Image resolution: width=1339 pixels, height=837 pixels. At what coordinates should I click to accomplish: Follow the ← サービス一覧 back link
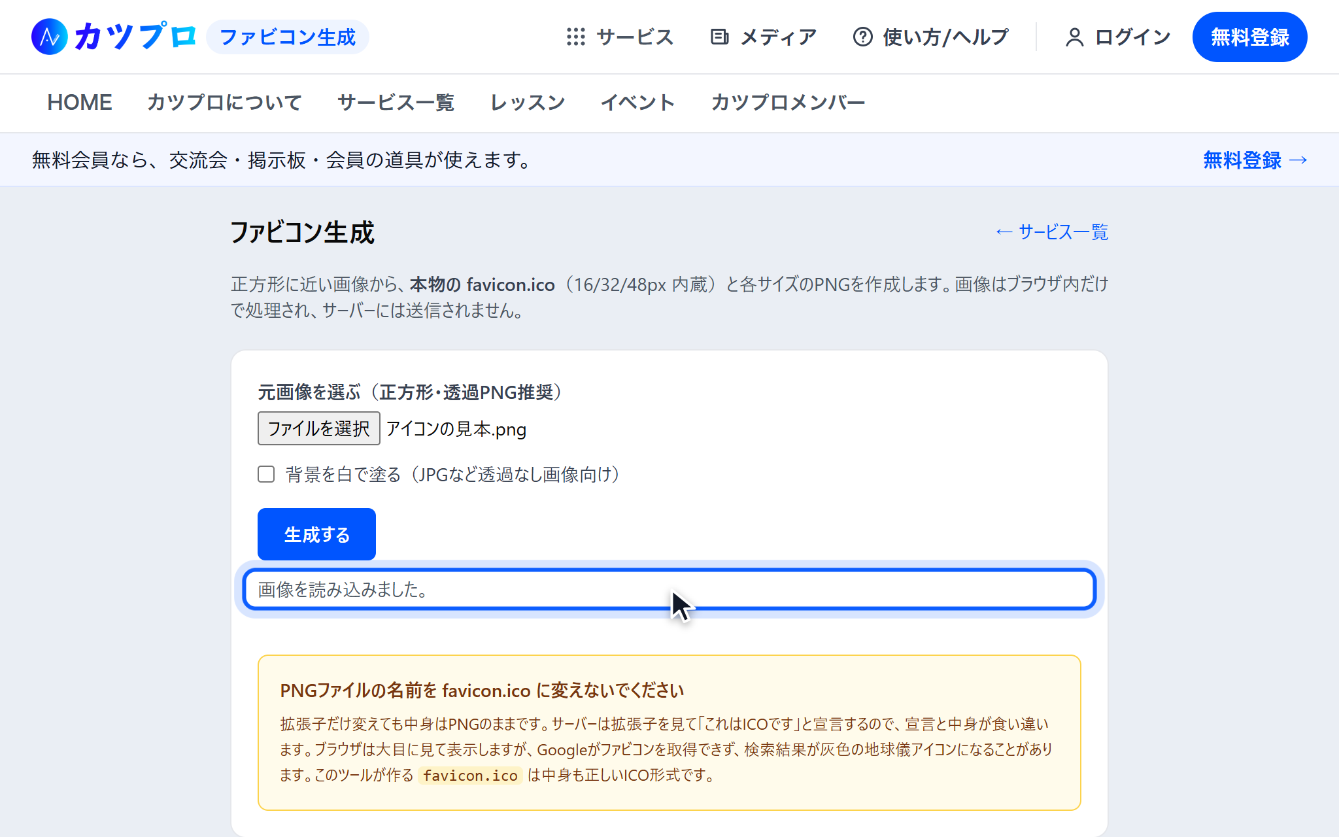point(1052,231)
